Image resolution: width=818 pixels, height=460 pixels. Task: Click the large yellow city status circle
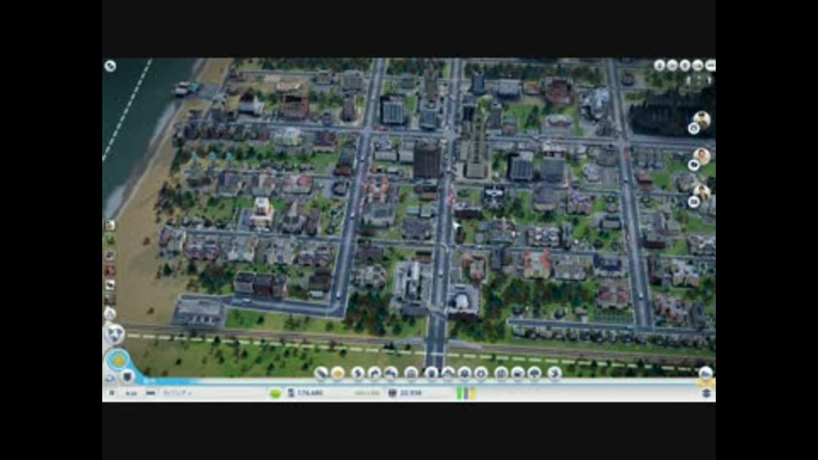118,359
